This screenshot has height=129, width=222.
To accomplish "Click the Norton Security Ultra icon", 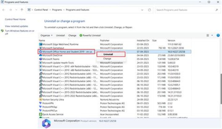I will pos(40,99).
